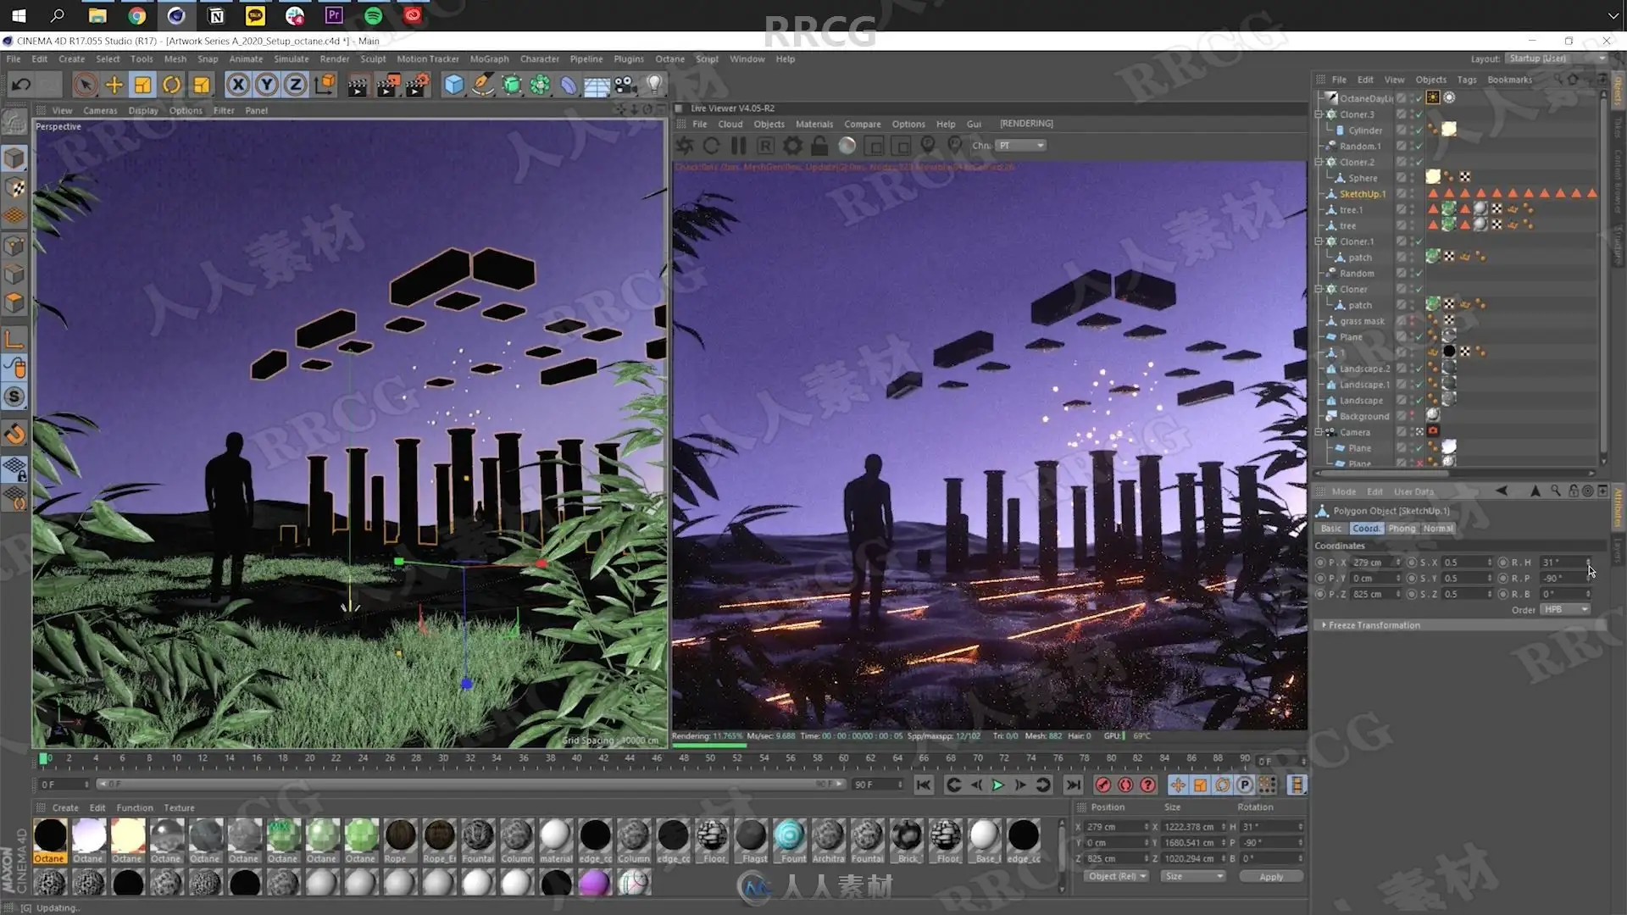Click the Undo arrow icon
The height and width of the screenshot is (915, 1627).
[x=21, y=85]
